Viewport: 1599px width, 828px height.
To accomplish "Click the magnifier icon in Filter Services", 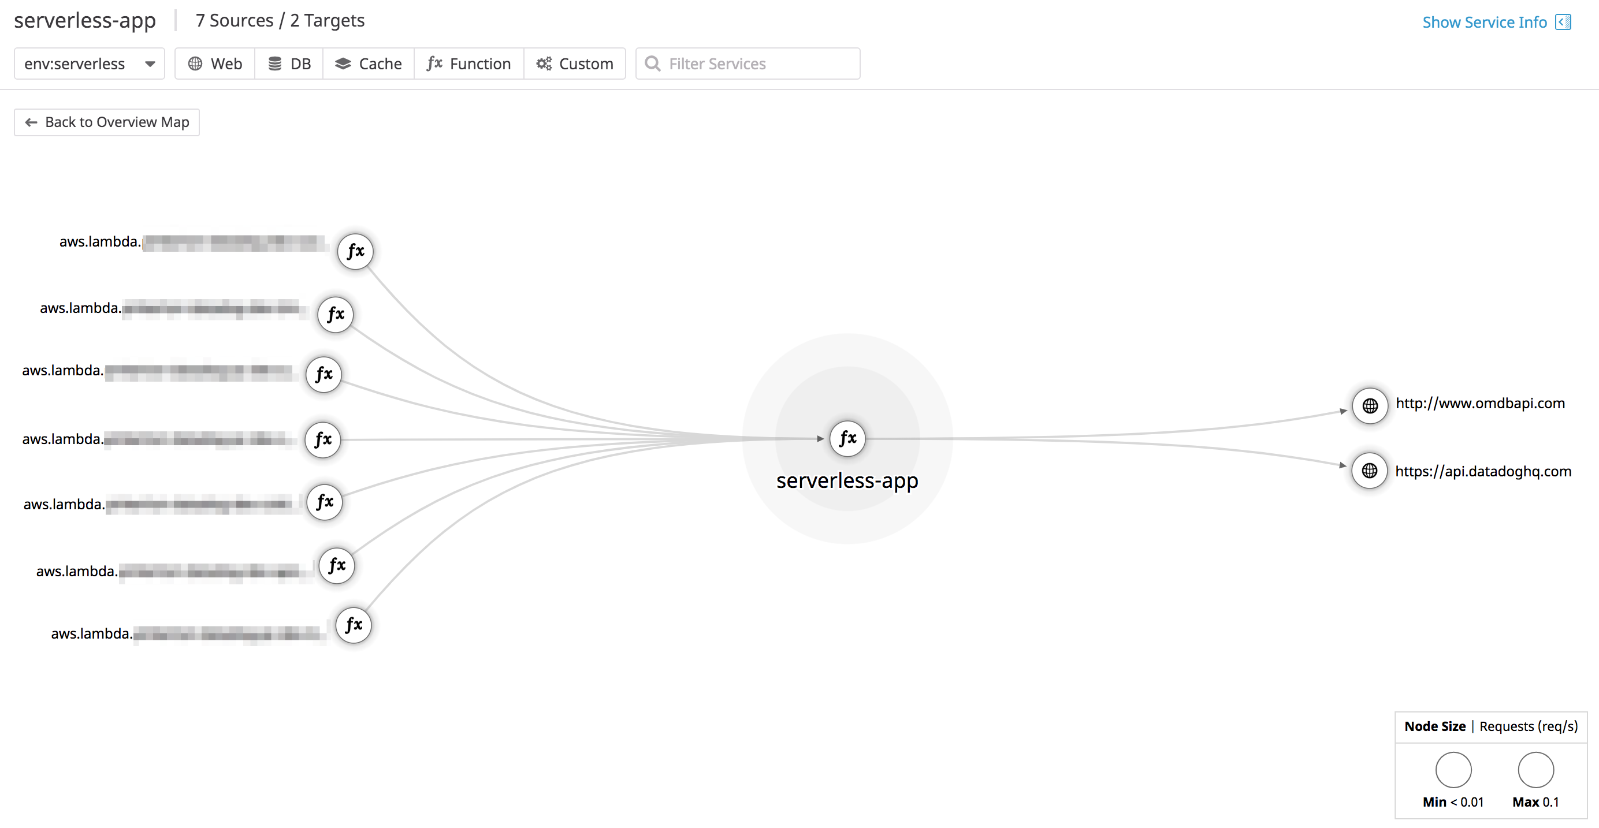I will (x=652, y=62).
